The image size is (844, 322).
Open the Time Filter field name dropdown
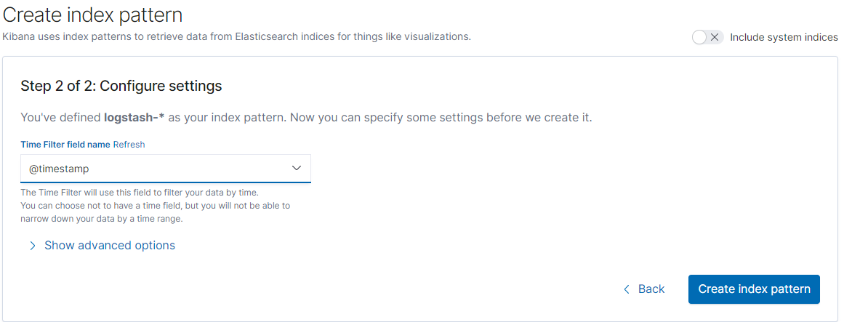(166, 169)
